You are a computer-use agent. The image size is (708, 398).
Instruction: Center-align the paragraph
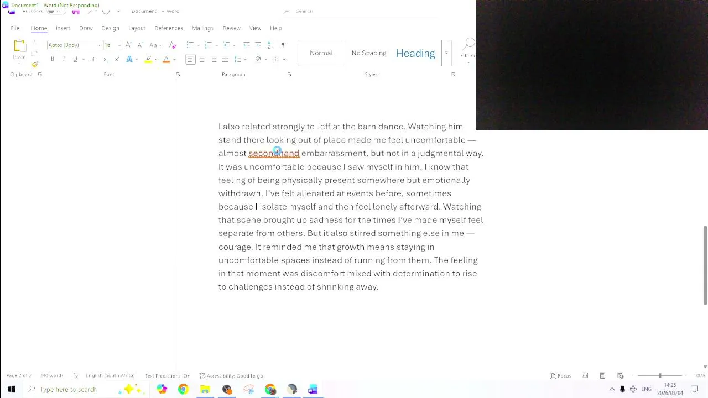pyautogui.click(x=202, y=59)
